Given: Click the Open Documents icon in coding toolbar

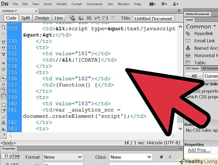Looking at the screenshot, I should [4, 27].
